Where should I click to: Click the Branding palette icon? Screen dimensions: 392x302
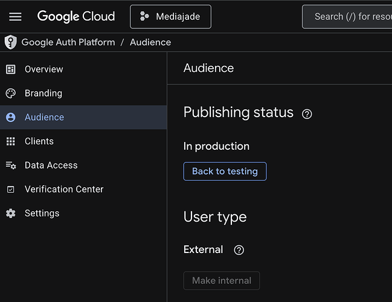pyautogui.click(x=11, y=94)
